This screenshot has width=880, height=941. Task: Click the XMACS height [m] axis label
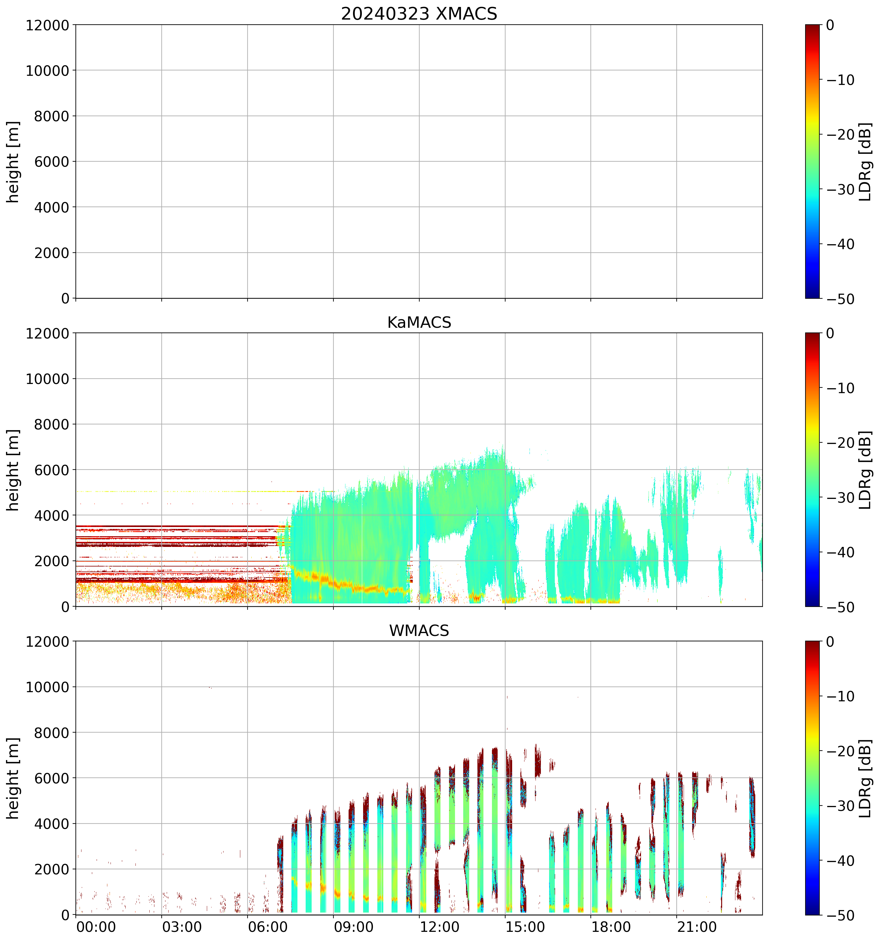pyautogui.click(x=13, y=161)
